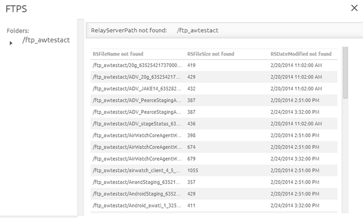Sort by RSDateModified not found column header
Image resolution: width=363 pixels, height=218 pixels.
301,54
